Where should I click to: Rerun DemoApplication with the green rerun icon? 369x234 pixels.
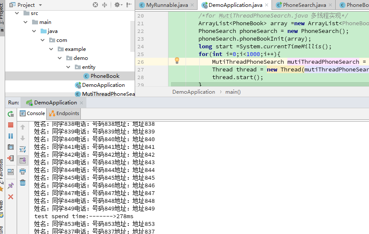(x=11, y=114)
